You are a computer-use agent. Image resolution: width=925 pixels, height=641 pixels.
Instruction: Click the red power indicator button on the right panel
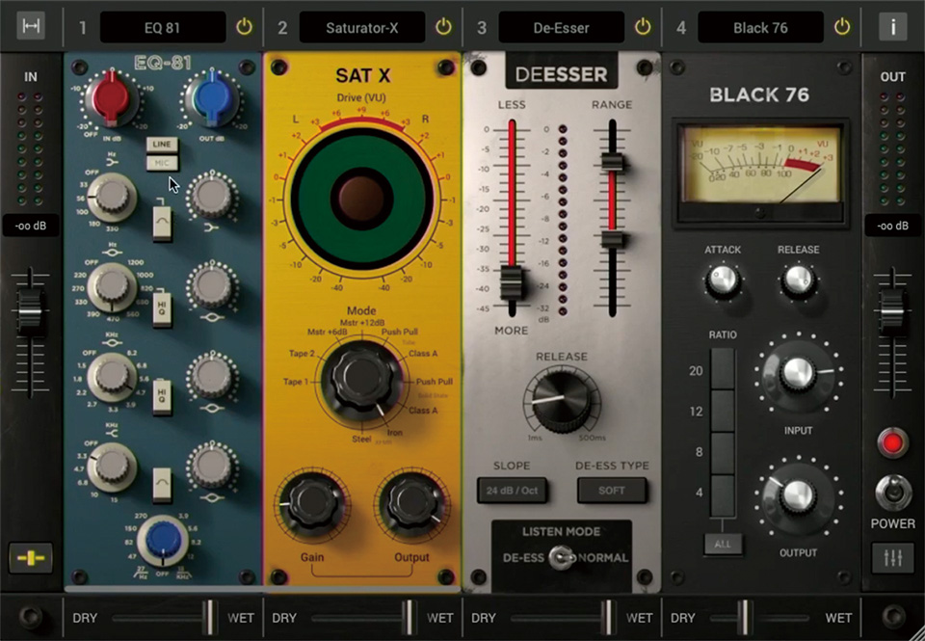[892, 443]
